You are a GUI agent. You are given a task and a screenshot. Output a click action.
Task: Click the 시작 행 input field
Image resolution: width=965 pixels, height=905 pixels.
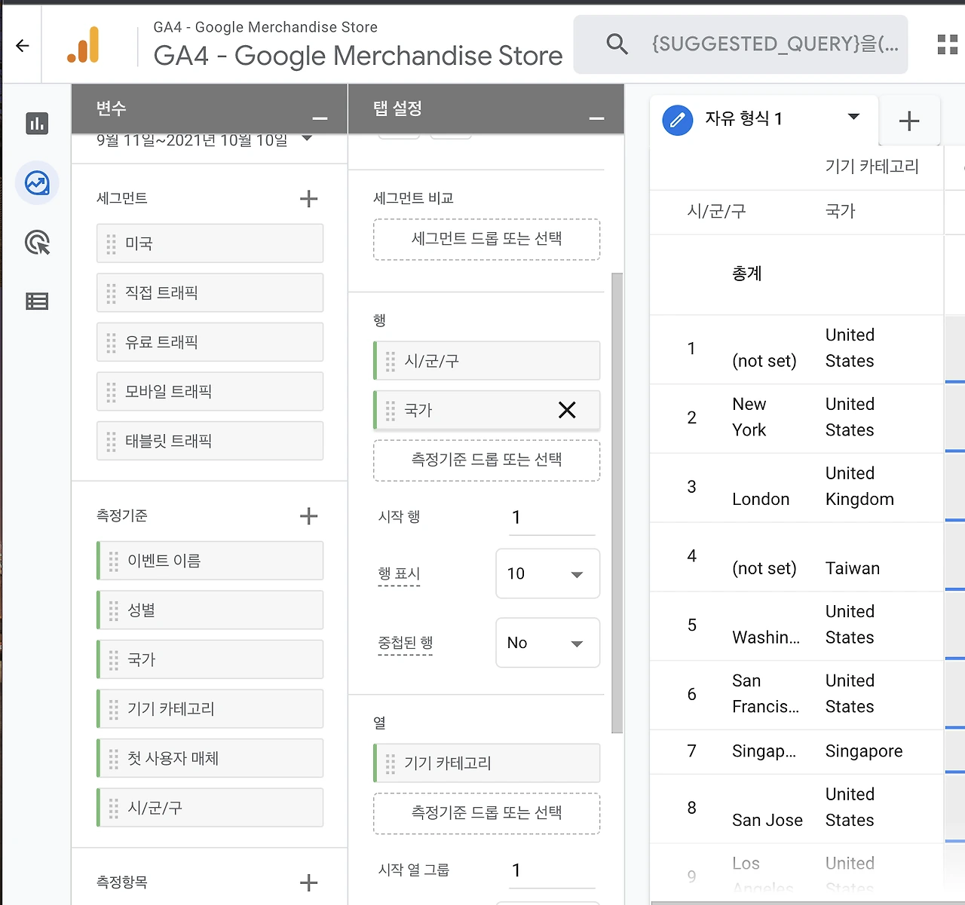552,518
